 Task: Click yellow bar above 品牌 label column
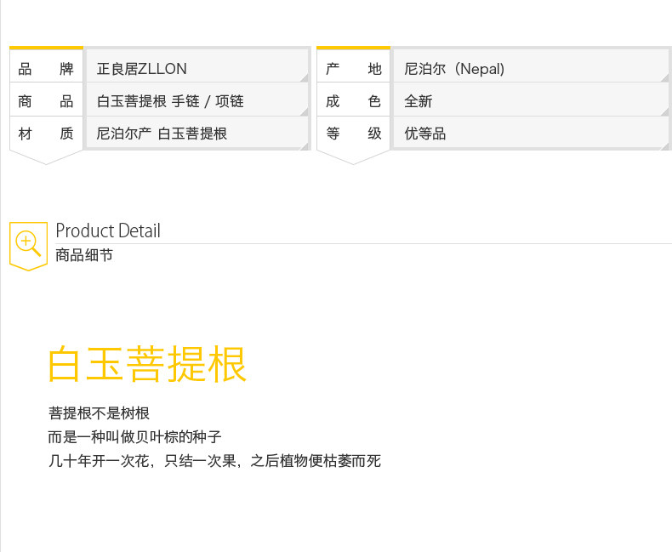(x=46, y=48)
